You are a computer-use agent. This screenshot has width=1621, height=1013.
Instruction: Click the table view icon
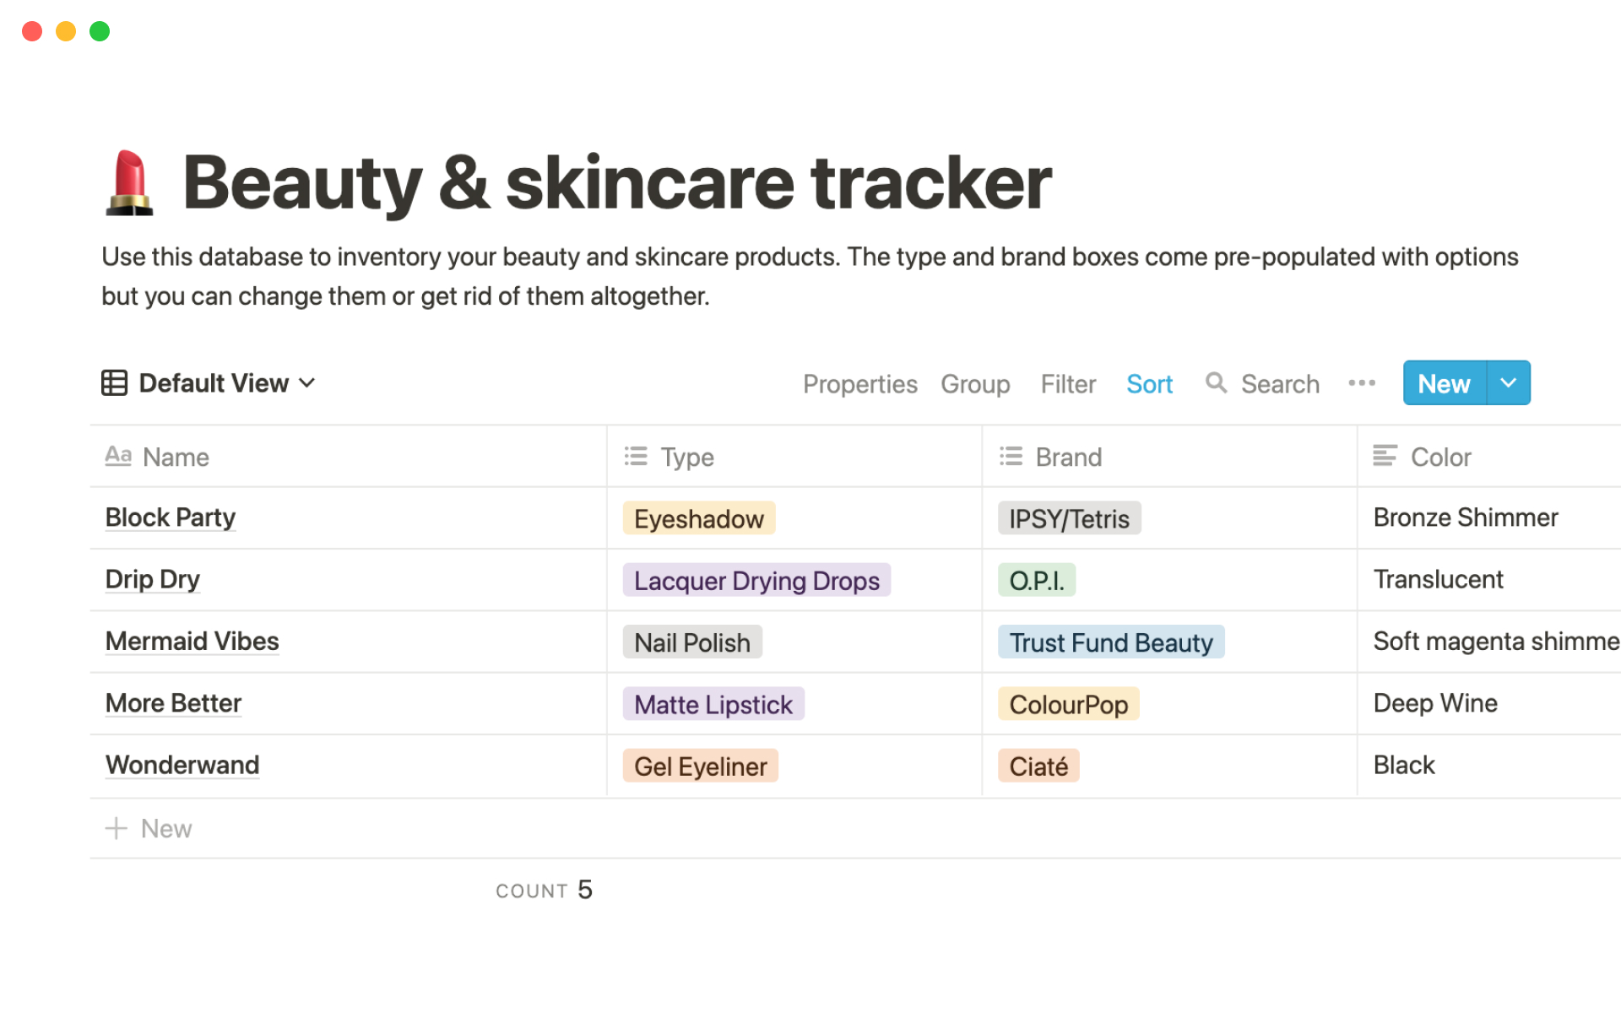(x=114, y=383)
